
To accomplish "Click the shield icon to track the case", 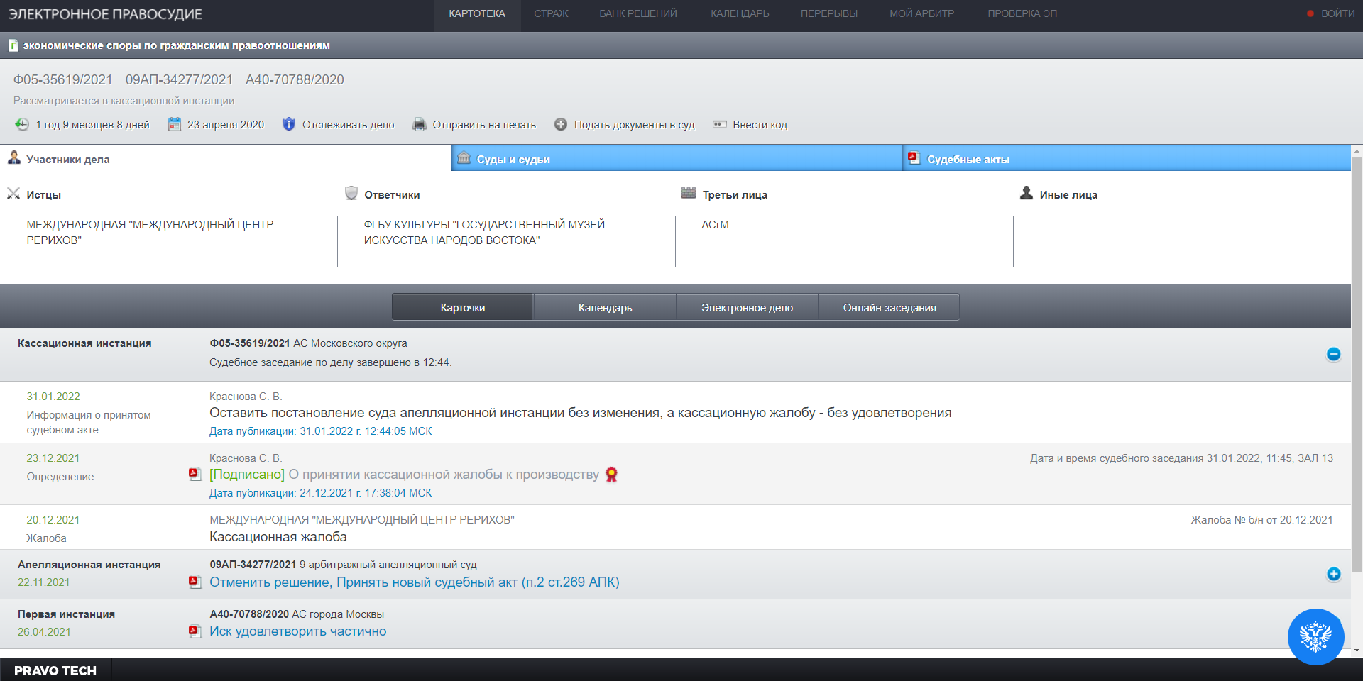I will tap(288, 125).
